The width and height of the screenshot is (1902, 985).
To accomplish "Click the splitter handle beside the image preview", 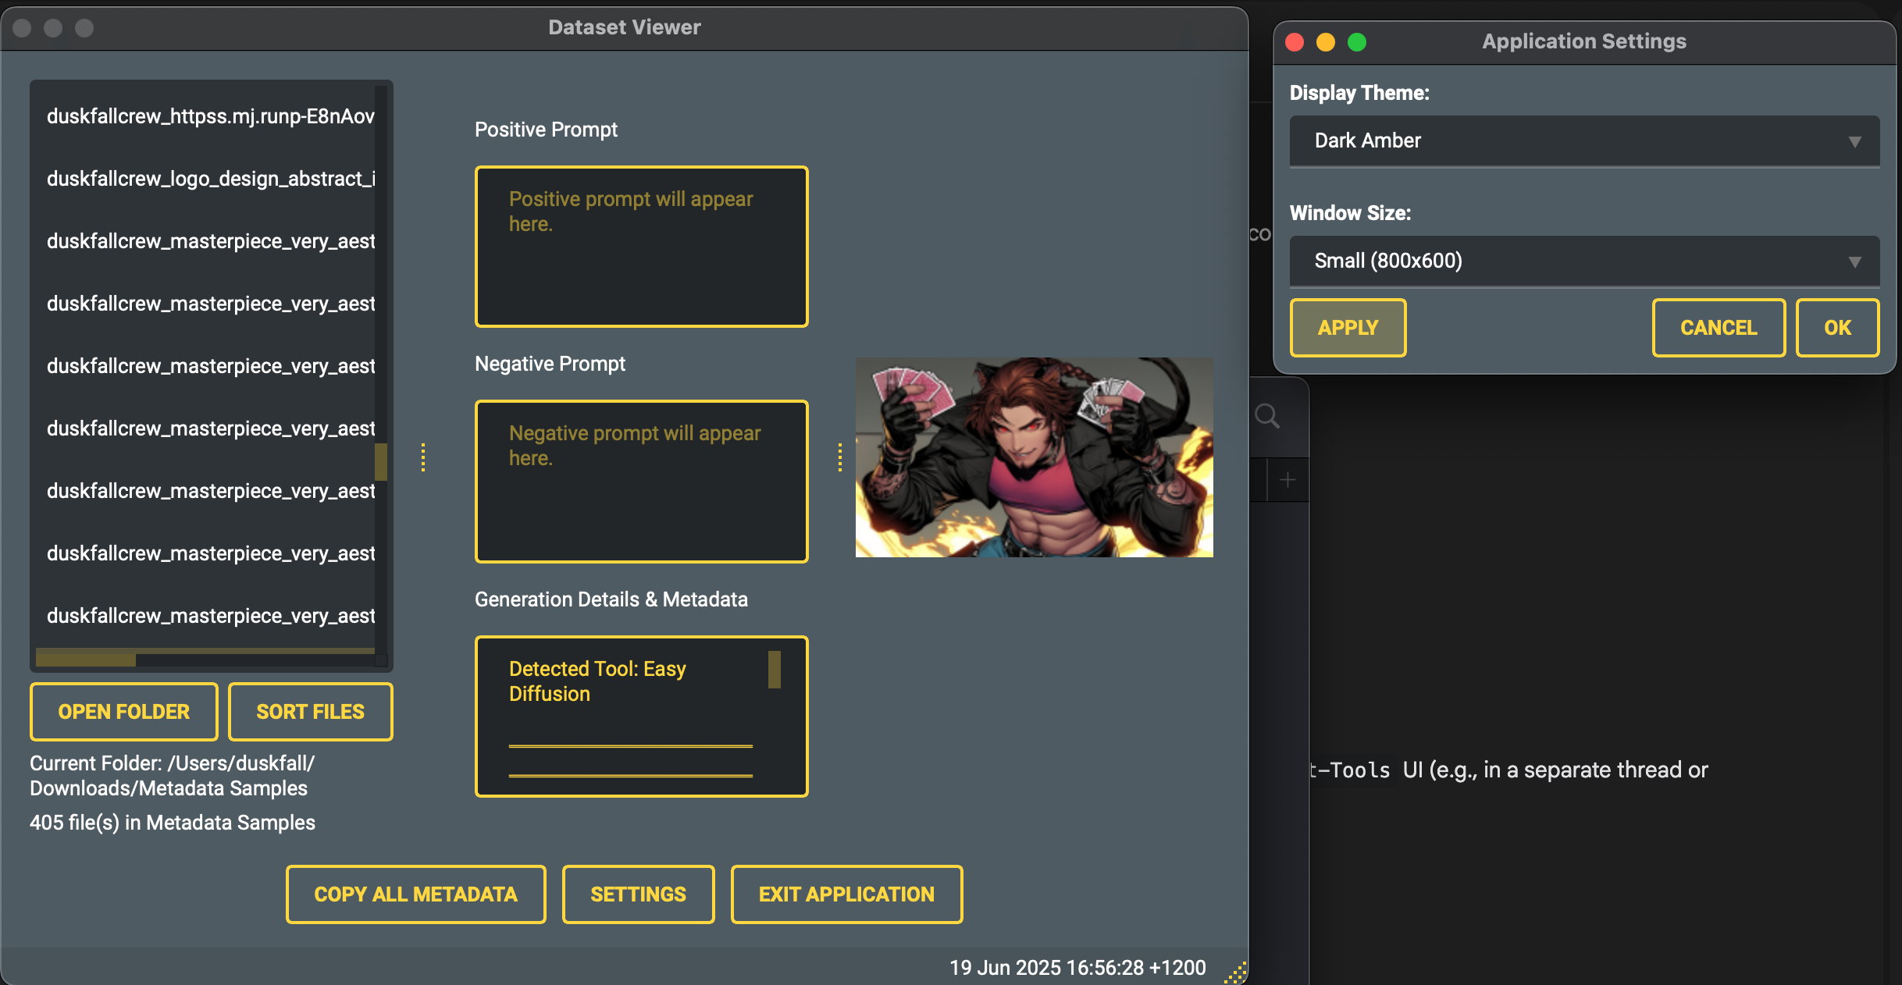I will click(840, 457).
